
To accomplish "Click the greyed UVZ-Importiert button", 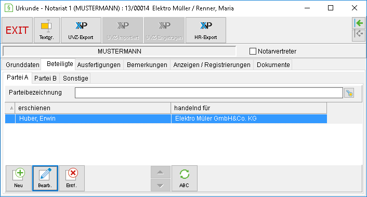I will [x=123, y=30].
